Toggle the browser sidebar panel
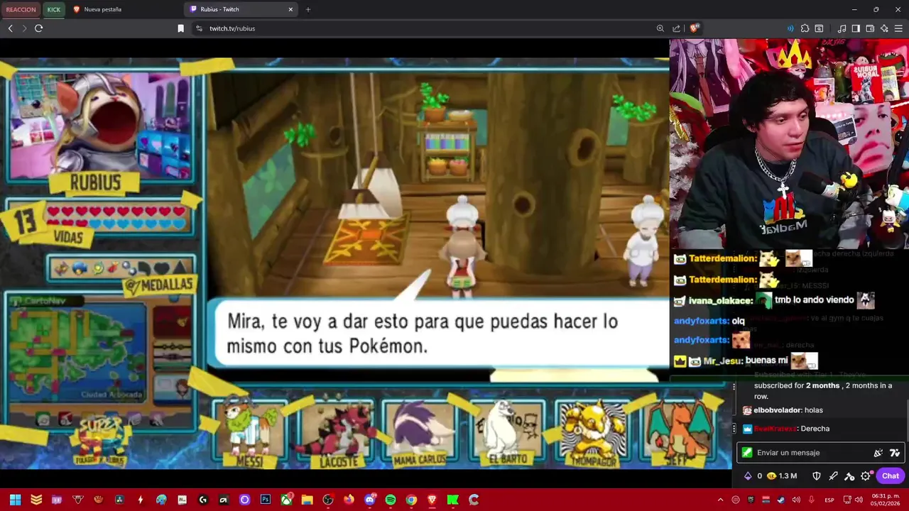Screen dimensions: 909x511 (856, 28)
